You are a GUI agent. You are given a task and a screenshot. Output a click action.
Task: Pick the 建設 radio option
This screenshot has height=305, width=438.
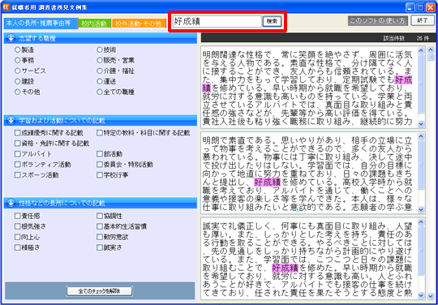[18, 82]
